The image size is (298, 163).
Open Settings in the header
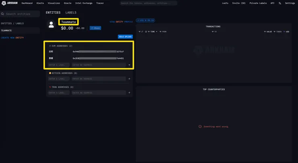pos(290,3)
